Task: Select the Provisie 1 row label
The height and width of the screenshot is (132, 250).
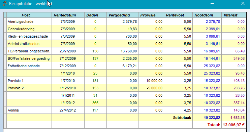Action: pyautogui.click(x=15, y=81)
